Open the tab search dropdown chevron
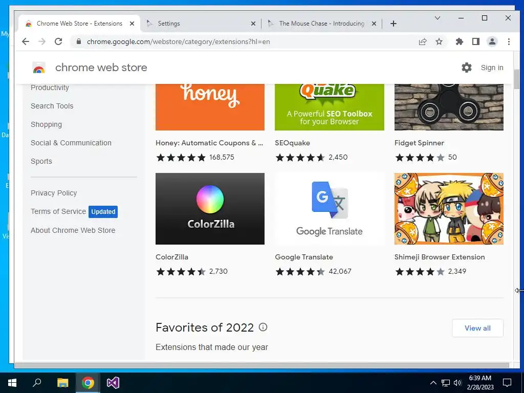This screenshot has height=393, width=524. pyautogui.click(x=438, y=18)
